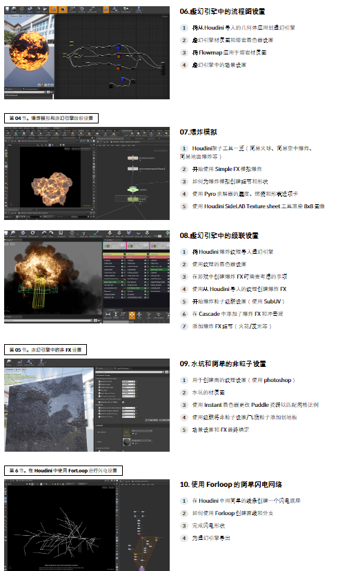Click the lava sphere material preview image
Image resolution: width=347 pixels, height=571 pixels.
[x=87, y=52]
